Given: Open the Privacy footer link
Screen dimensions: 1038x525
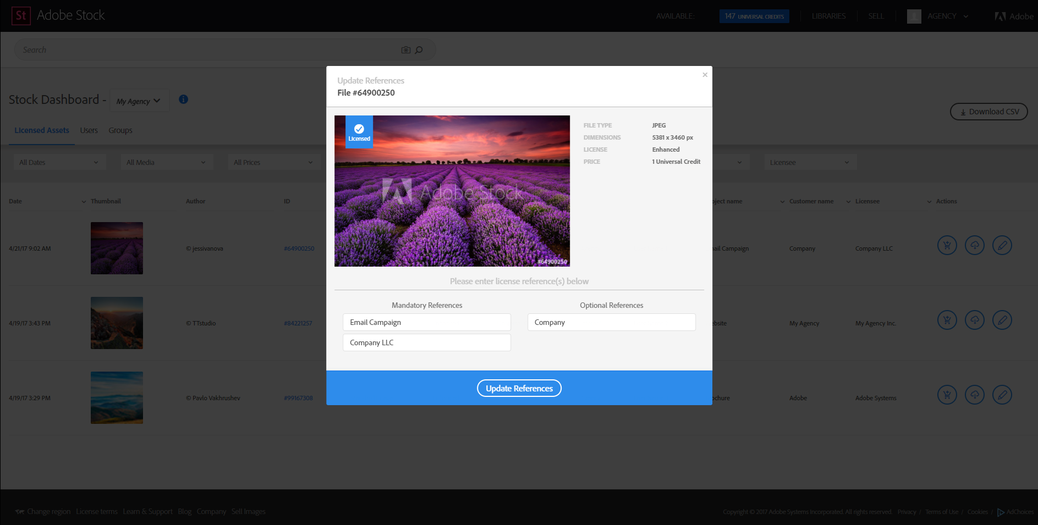Looking at the screenshot, I should click(x=907, y=512).
